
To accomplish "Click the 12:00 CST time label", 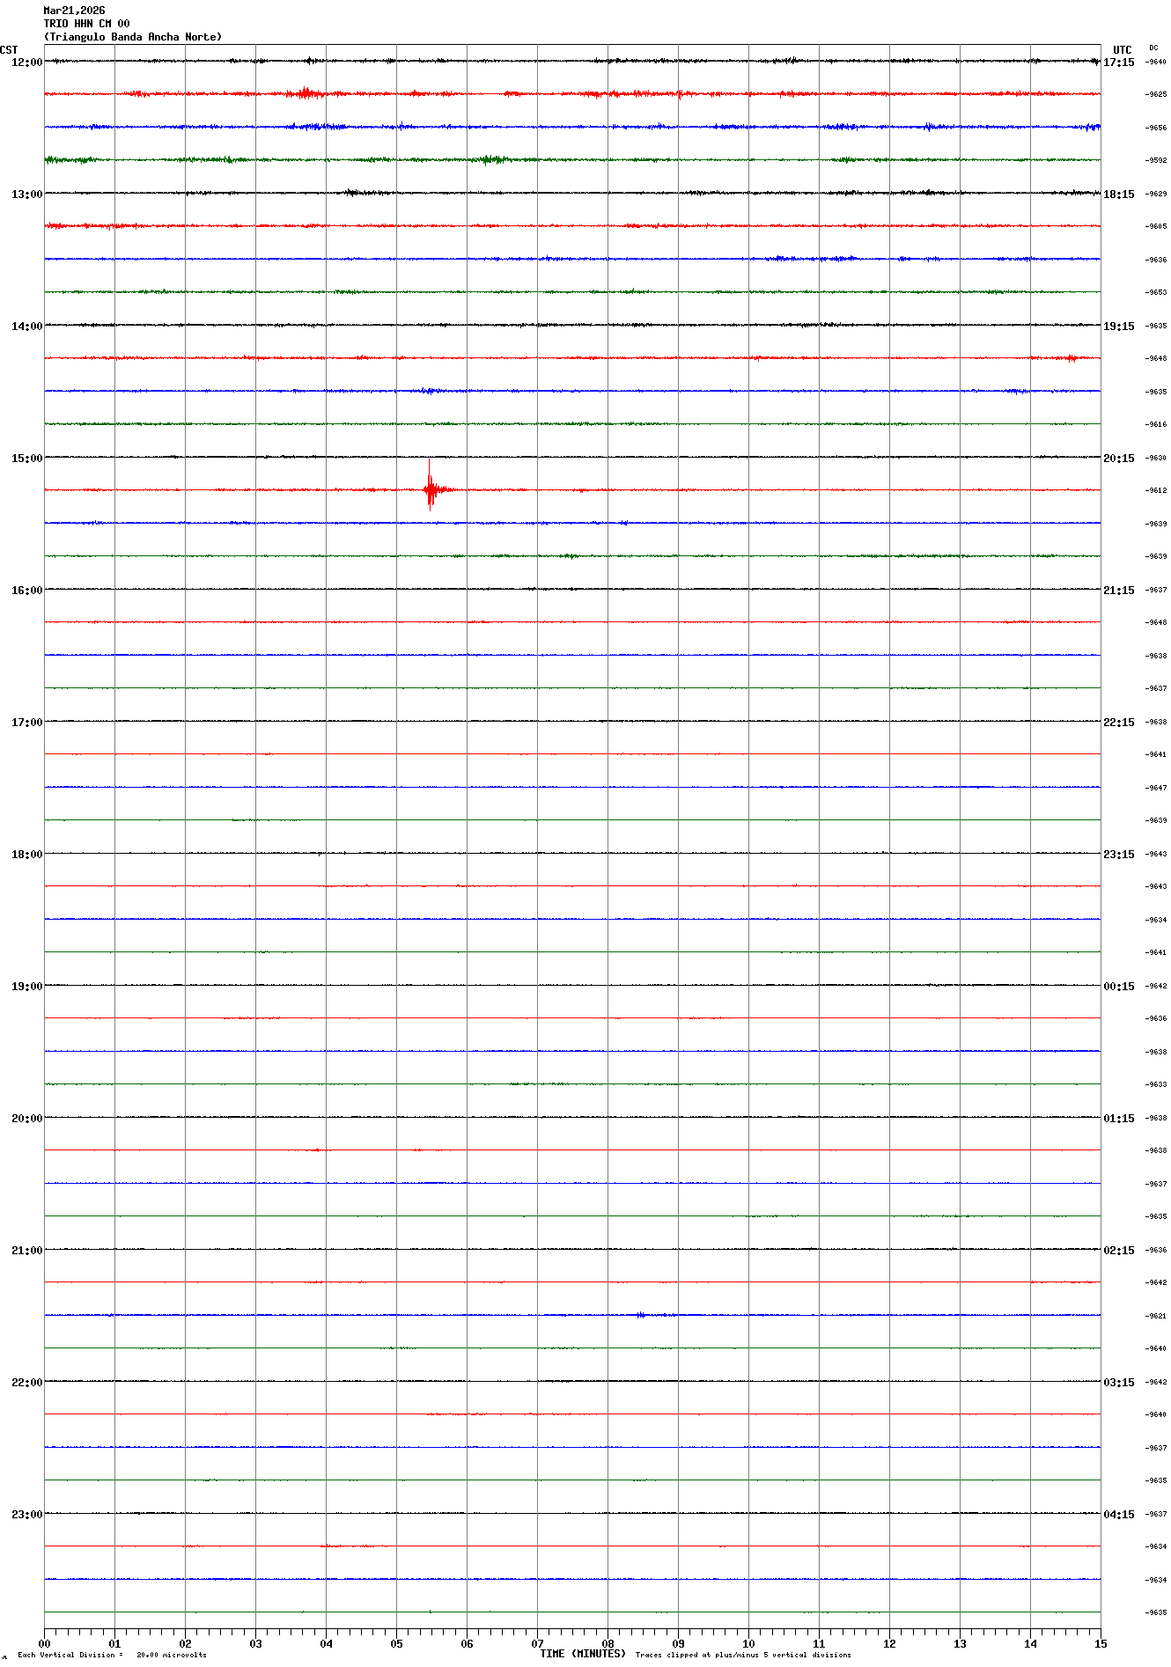I will (x=26, y=62).
